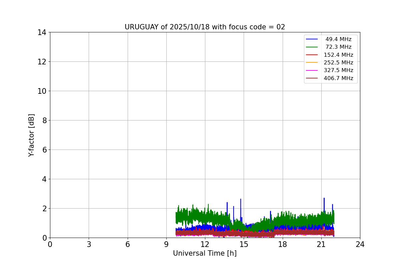This screenshot has height=267, width=400.
Task: Click the x-axis tick label 21
Action: click(x=321, y=244)
